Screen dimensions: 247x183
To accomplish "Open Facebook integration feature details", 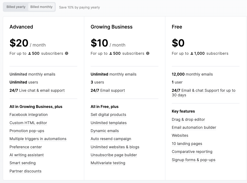I will 28,115.
